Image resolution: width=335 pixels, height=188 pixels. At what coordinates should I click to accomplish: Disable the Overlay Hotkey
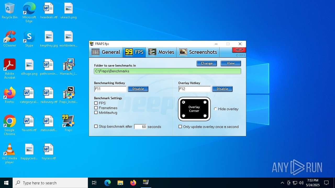coord(222,89)
